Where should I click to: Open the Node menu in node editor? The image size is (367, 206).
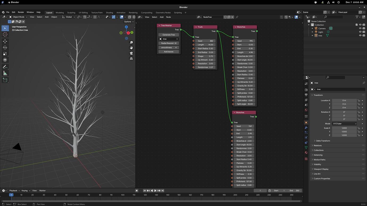pyautogui.click(x=168, y=17)
